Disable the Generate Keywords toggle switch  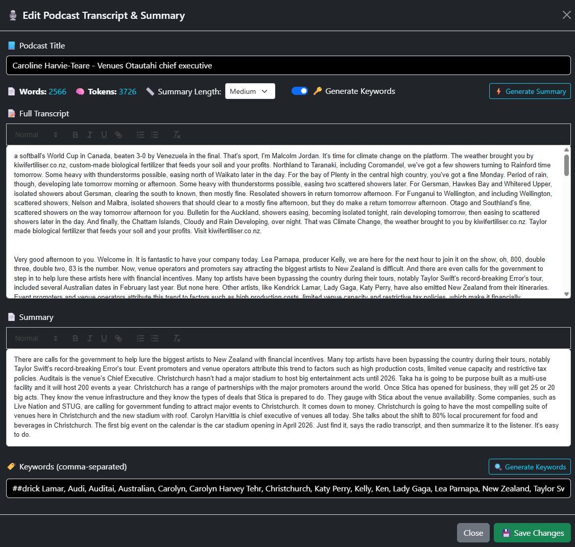pos(300,91)
